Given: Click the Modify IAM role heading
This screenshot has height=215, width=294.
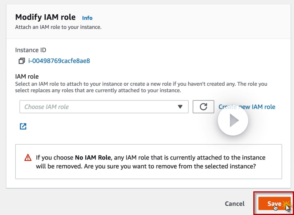Looking at the screenshot, I should point(45,17).
